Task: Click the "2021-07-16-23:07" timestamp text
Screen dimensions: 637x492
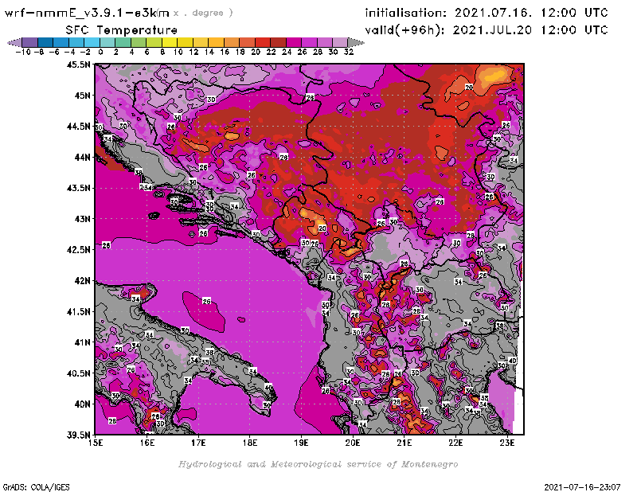Action: coord(582,487)
